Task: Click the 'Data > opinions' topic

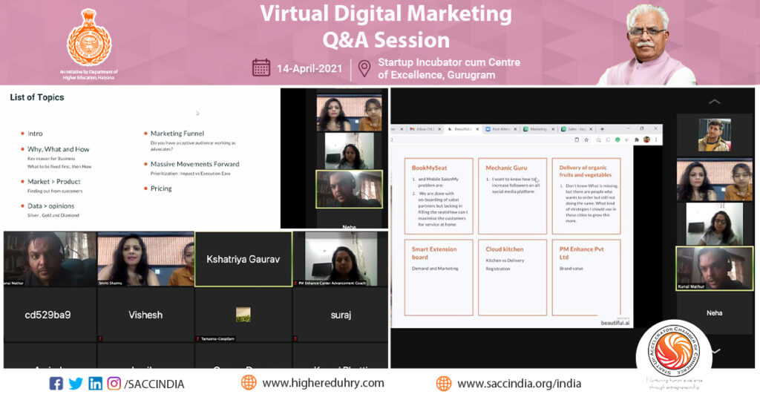Action: (x=51, y=206)
